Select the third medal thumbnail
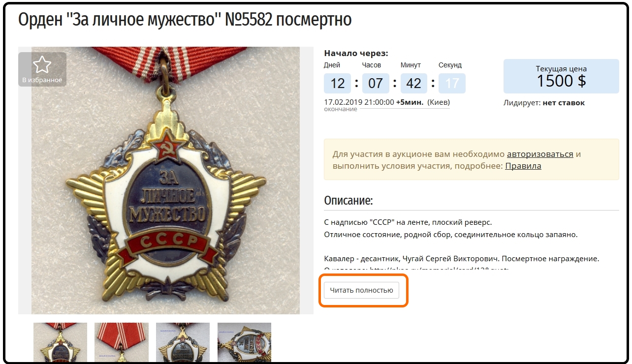Viewport: 632px width, 364px height. click(183, 342)
